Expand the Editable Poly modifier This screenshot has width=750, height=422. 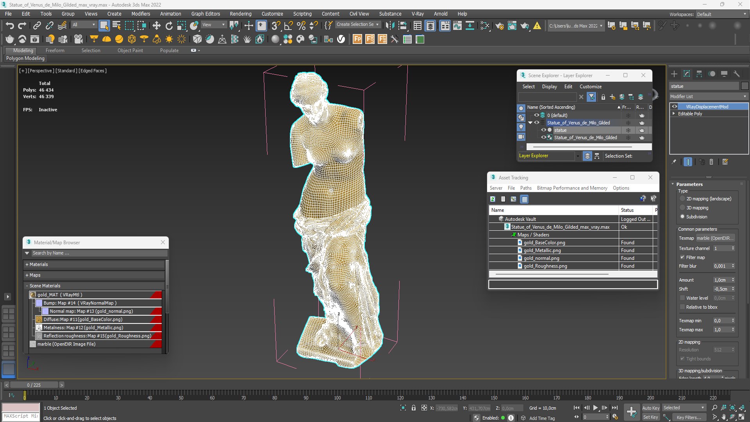674,114
